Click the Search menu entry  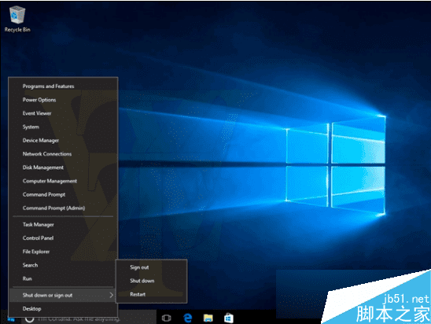(x=64, y=265)
